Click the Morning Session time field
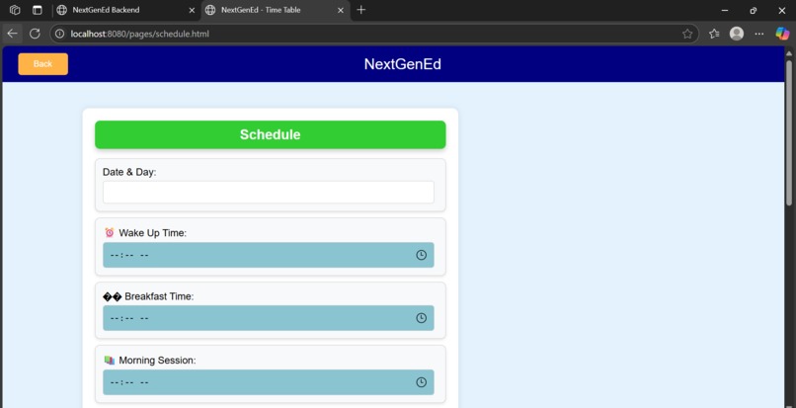The image size is (796, 408). [269, 382]
